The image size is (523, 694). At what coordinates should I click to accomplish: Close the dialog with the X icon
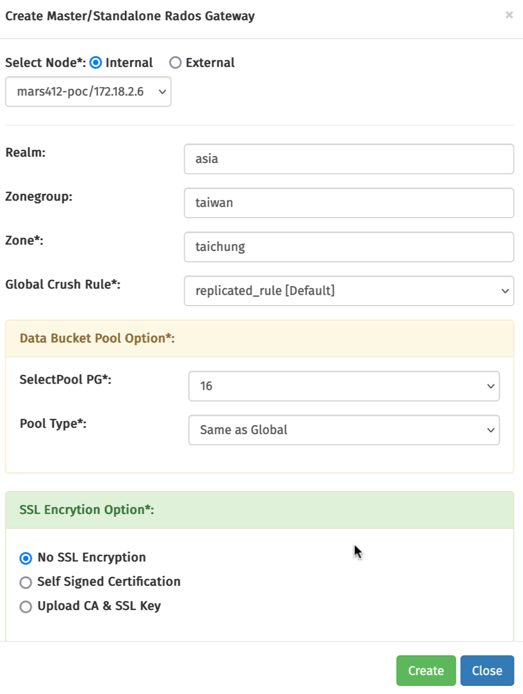(509, 15)
